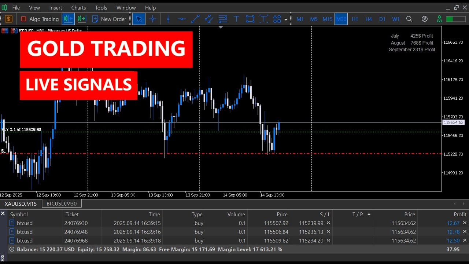Close the position with 12.67 profit

pos(465,223)
